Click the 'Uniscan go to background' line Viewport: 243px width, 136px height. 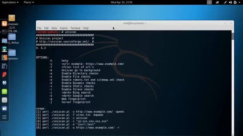[81, 70]
